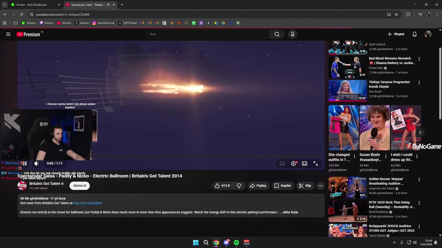The width and height of the screenshot is (442, 248).
Task: Open Chrome extensions puzzle icon
Action: pyautogui.click(x=408, y=14)
